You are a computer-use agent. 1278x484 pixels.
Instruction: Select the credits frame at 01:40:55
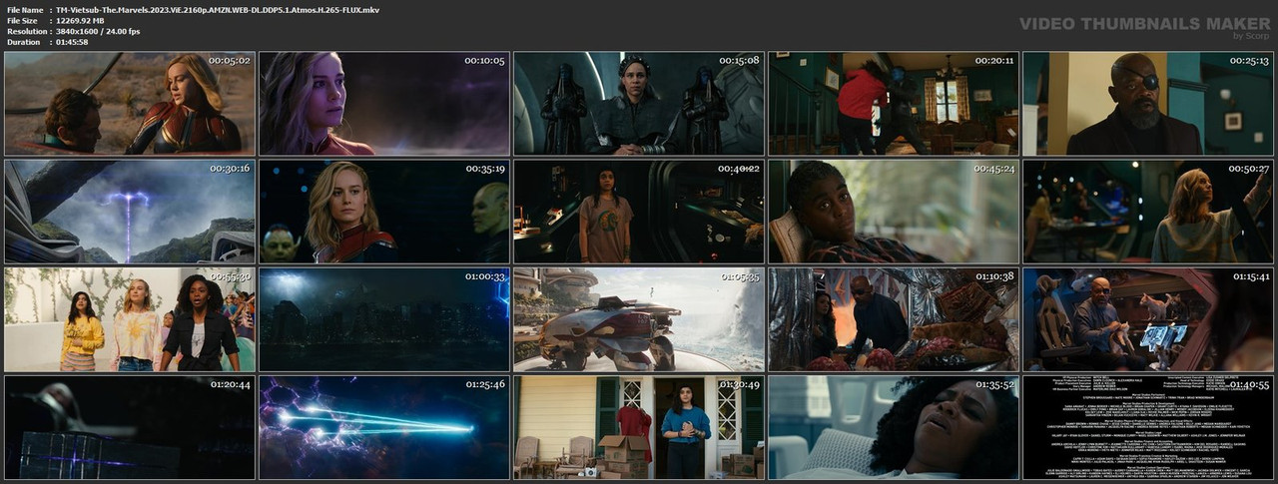tap(1148, 427)
